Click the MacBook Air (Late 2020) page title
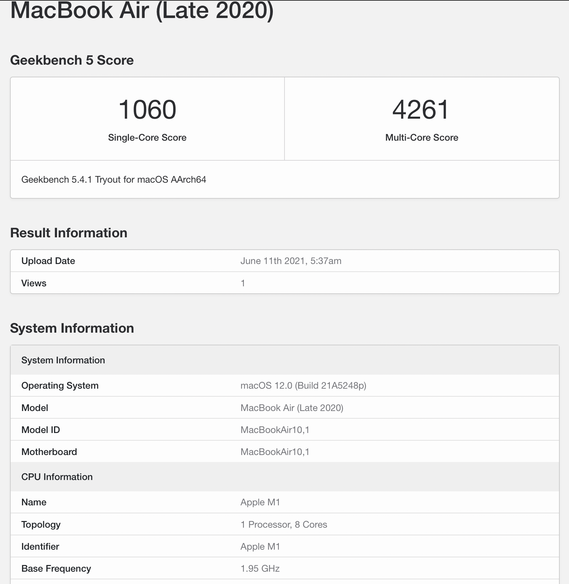The width and height of the screenshot is (569, 584). tap(142, 11)
